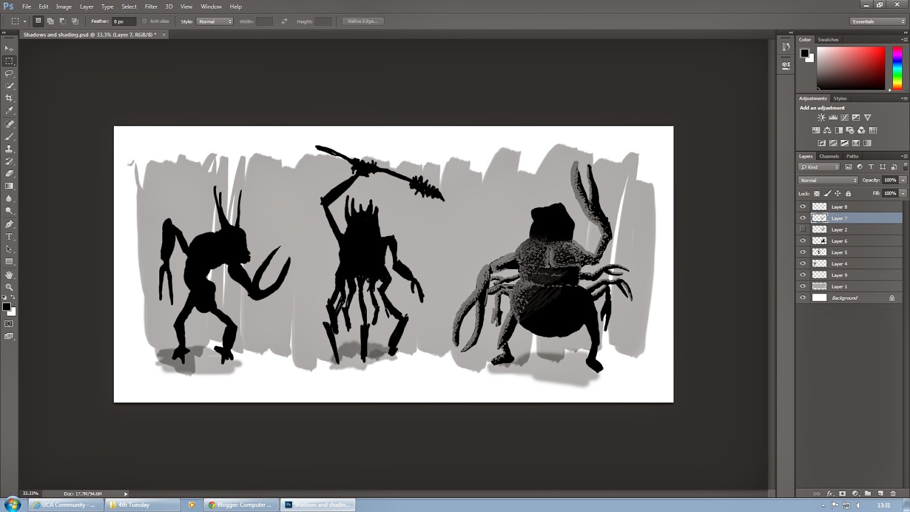Select the Lasso tool
The image size is (910, 512).
tap(9, 73)
